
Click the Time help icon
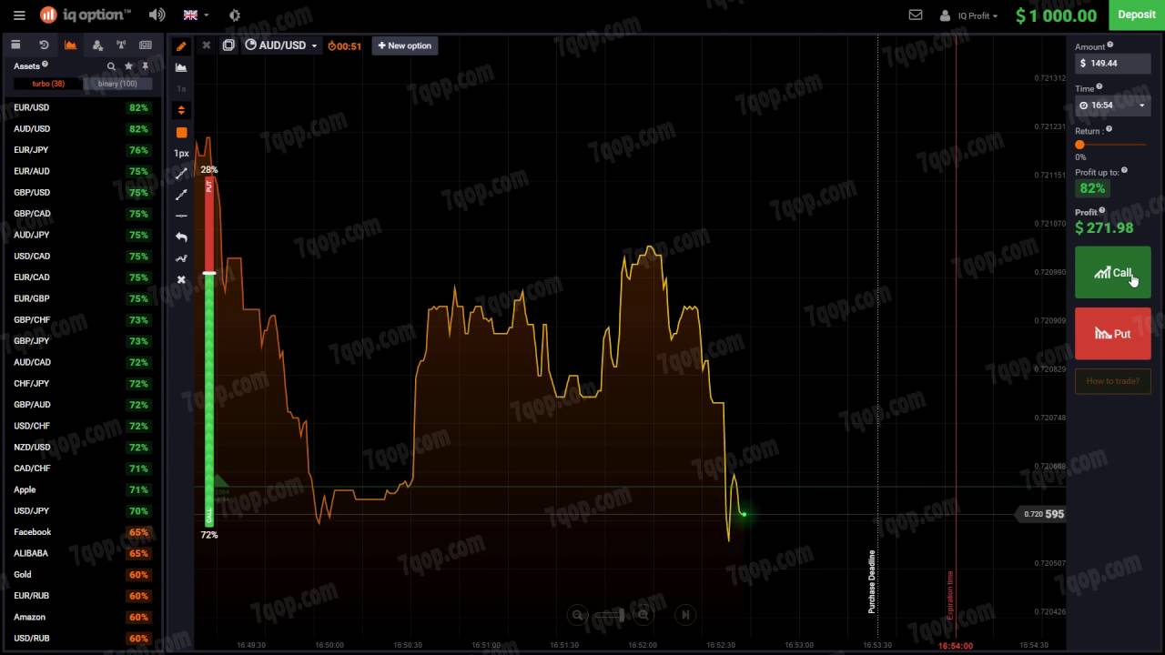(1099, 86)
